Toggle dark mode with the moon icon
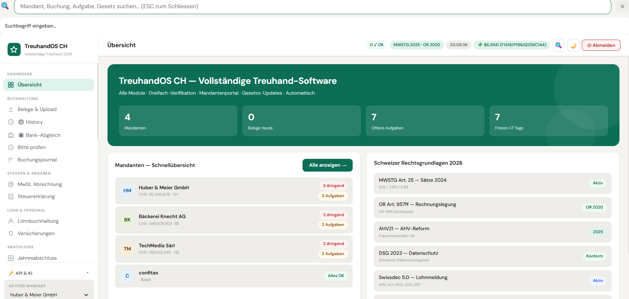629x299 pixels. (x=573, y=45)
